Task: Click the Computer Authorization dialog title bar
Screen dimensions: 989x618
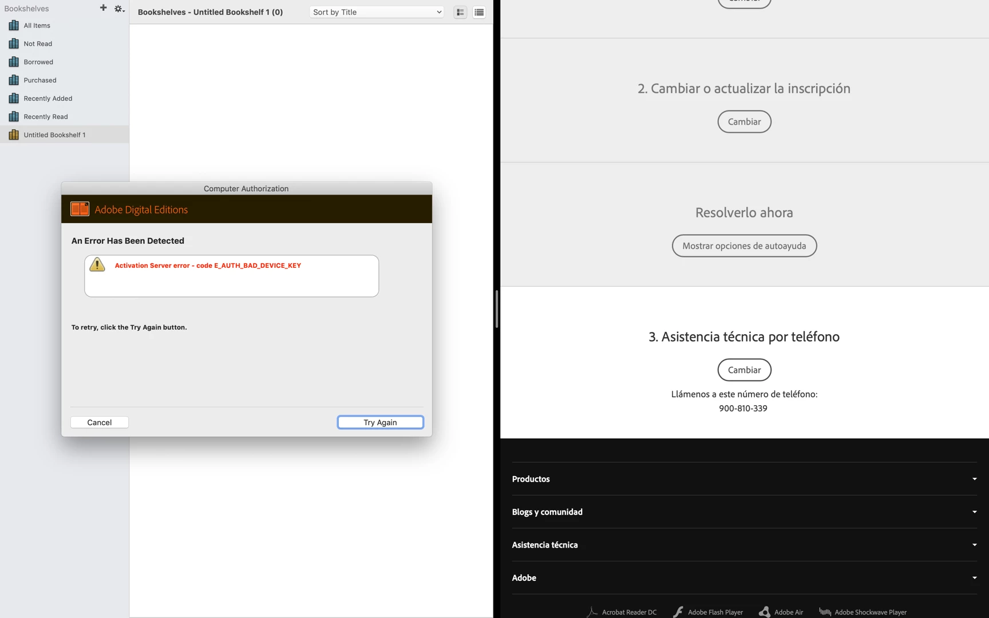Action: (x=246, y=188)
